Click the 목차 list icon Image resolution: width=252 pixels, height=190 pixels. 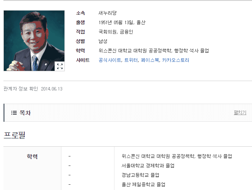click(x=14, y=113)
